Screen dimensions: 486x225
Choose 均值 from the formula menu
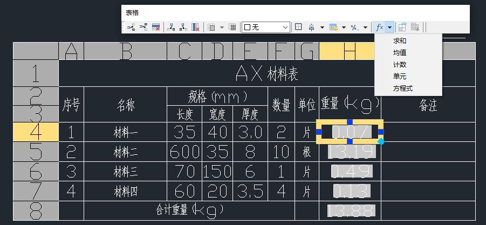(x=400, y=53)
